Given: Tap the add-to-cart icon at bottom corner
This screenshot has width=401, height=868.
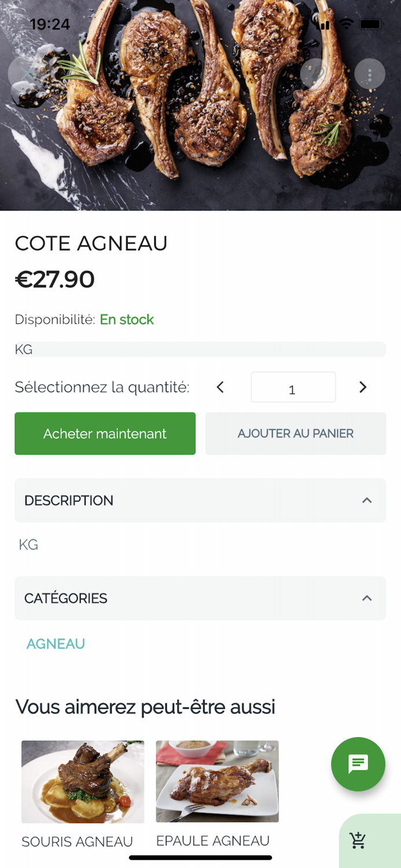Looking at the screenshot, I should pyautogui.click(x=358, y=840).
